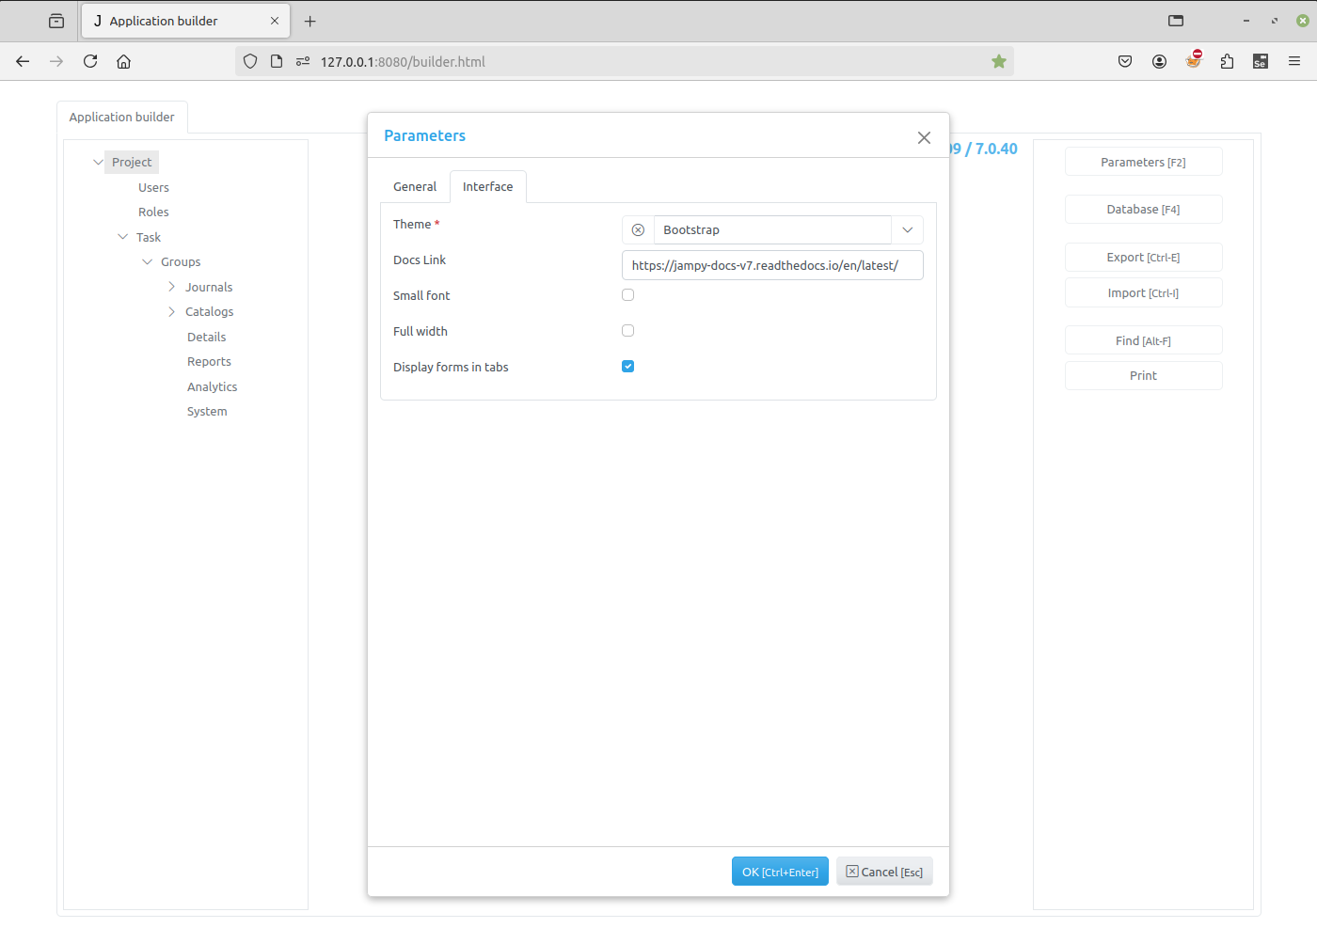This screenshot has width=1317, height=928.
Task: Go to browser home page icon
Action: (123, 61)
